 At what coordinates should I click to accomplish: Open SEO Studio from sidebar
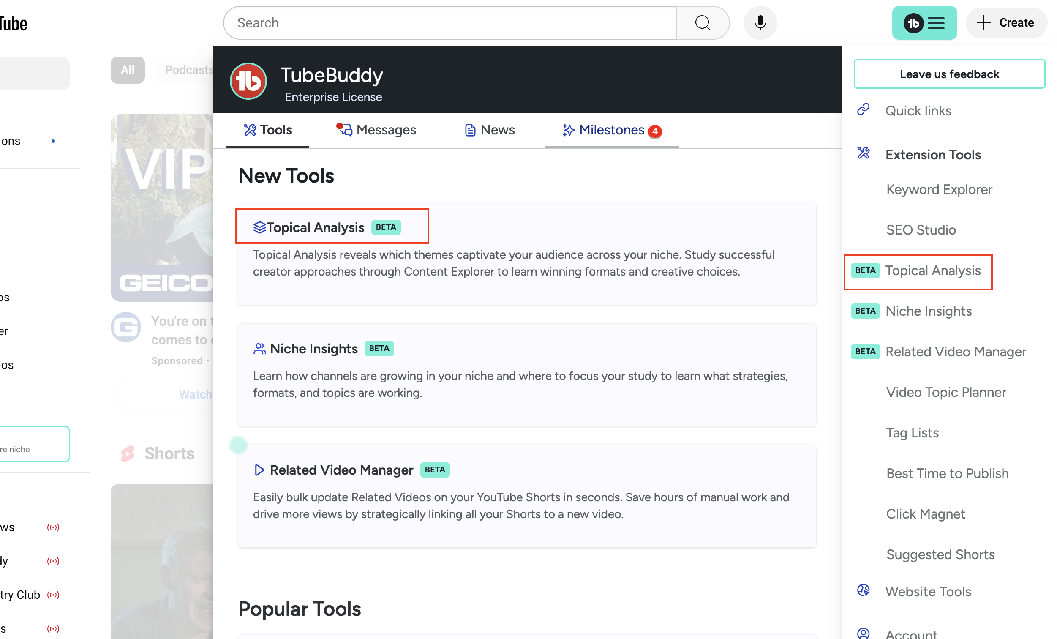tap(921, 230)
